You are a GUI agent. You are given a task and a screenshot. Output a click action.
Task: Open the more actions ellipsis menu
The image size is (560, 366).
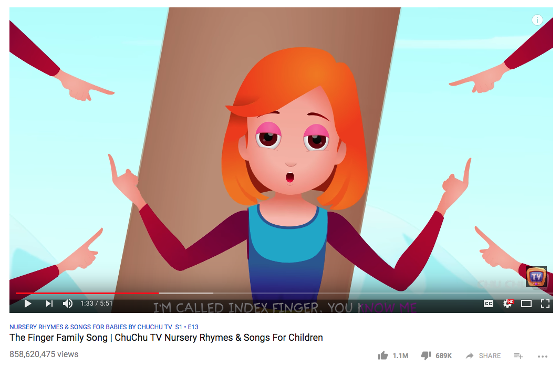(543, 356)
